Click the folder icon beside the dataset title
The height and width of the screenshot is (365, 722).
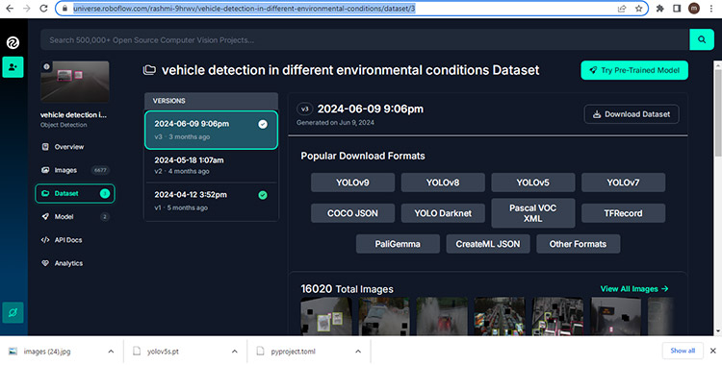click(148, 70)
